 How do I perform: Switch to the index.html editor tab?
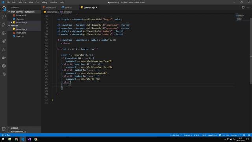coord(50,7)
